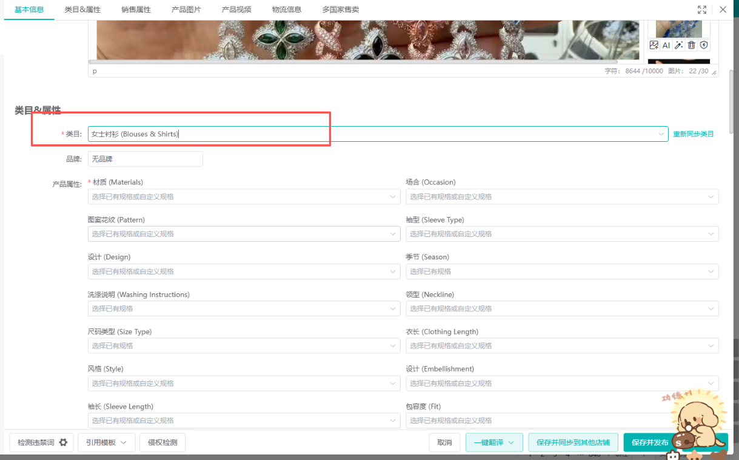
Task: Open the magic wand image edit tool
Action: (679, 45)
